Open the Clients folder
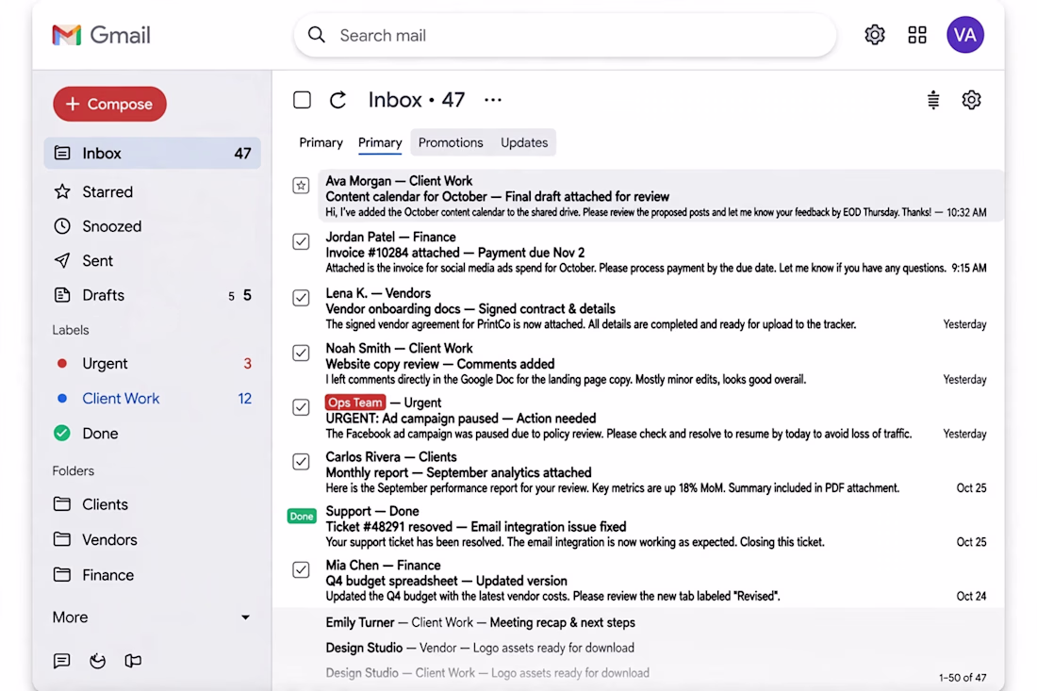 point(153,504)
